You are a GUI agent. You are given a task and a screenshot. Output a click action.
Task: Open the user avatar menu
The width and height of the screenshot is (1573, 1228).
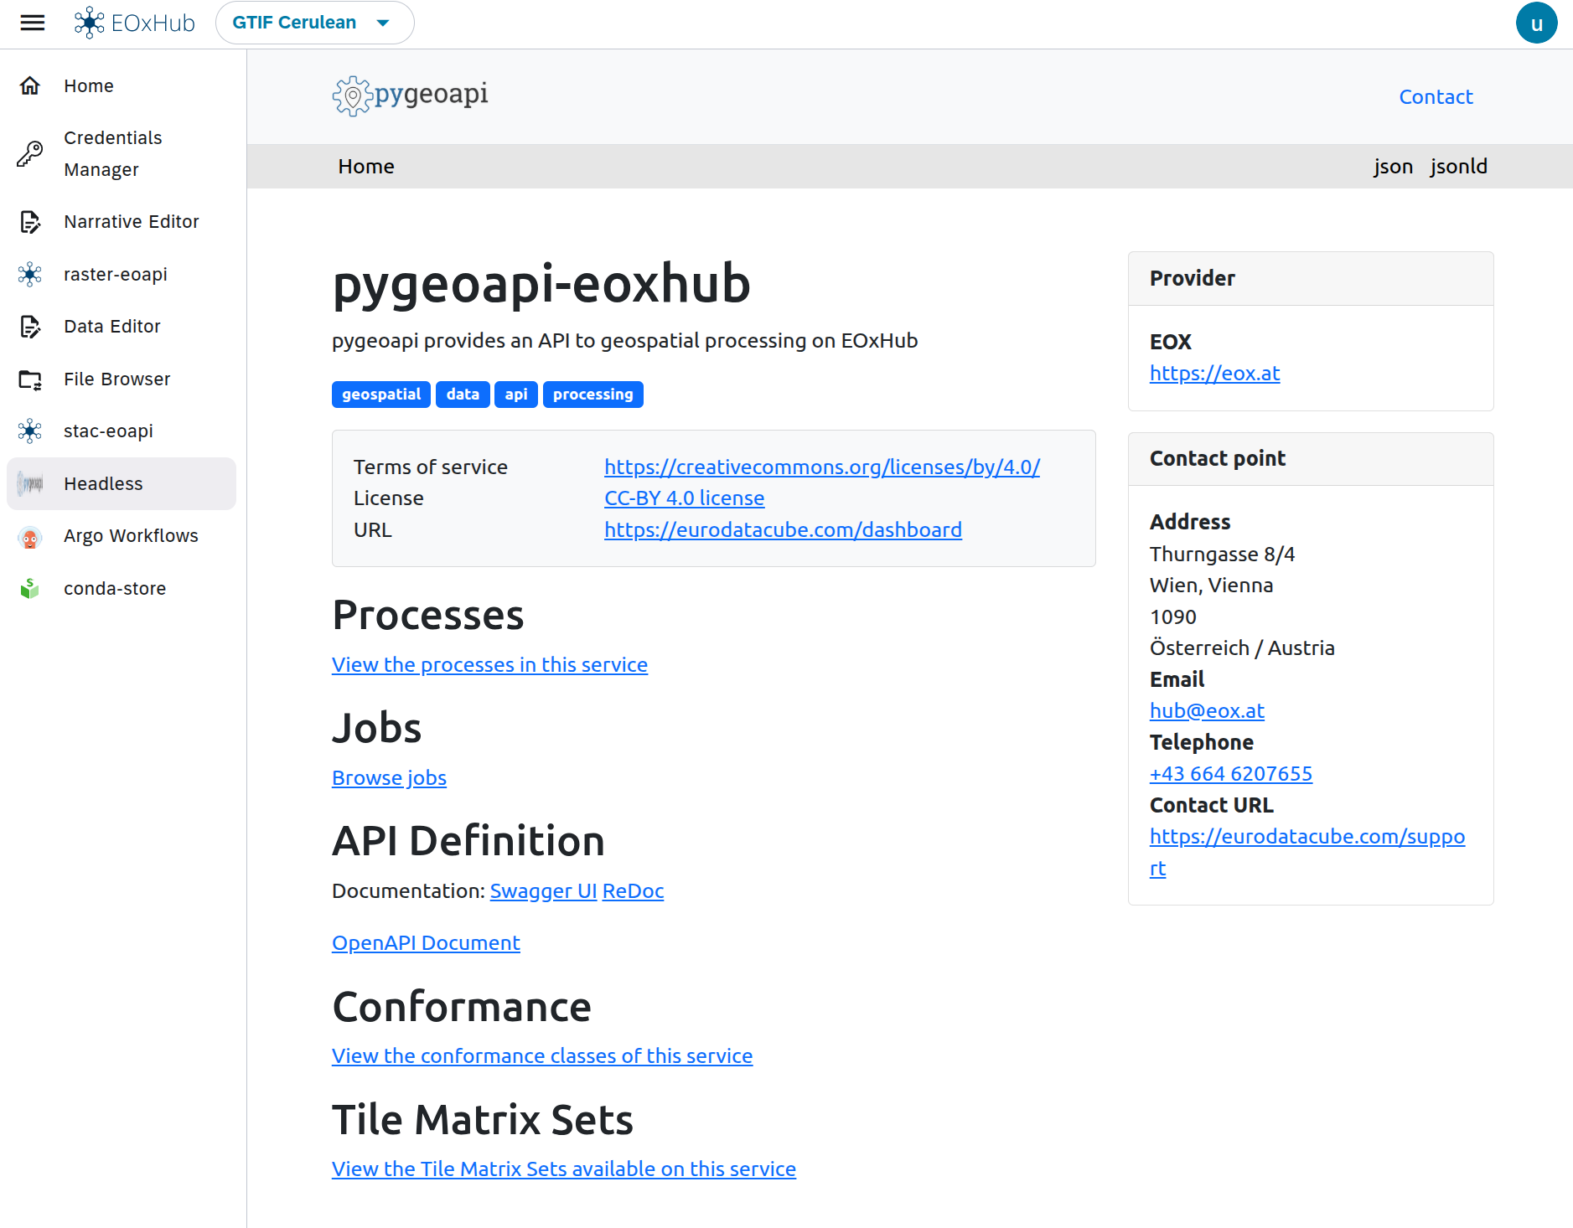point(1535,23)
